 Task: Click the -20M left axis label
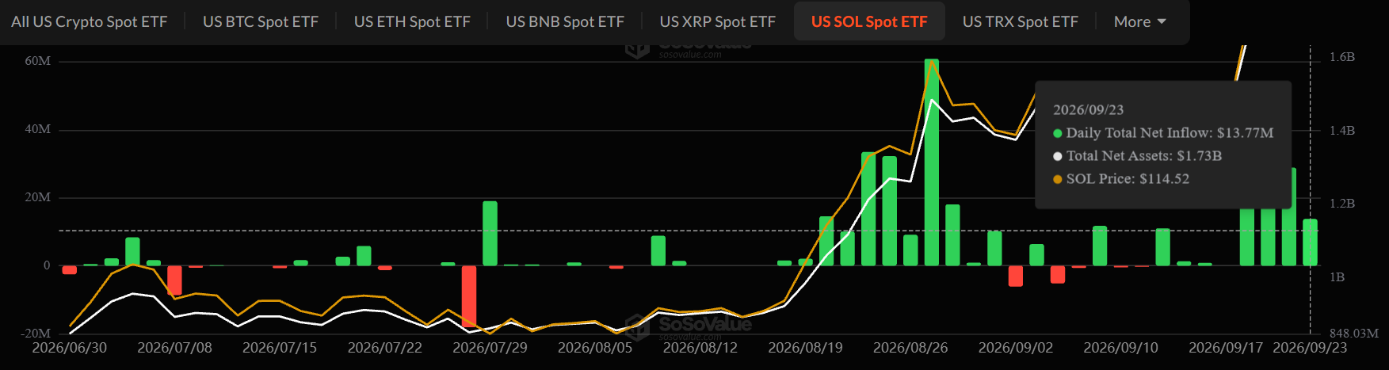point(36,334)
